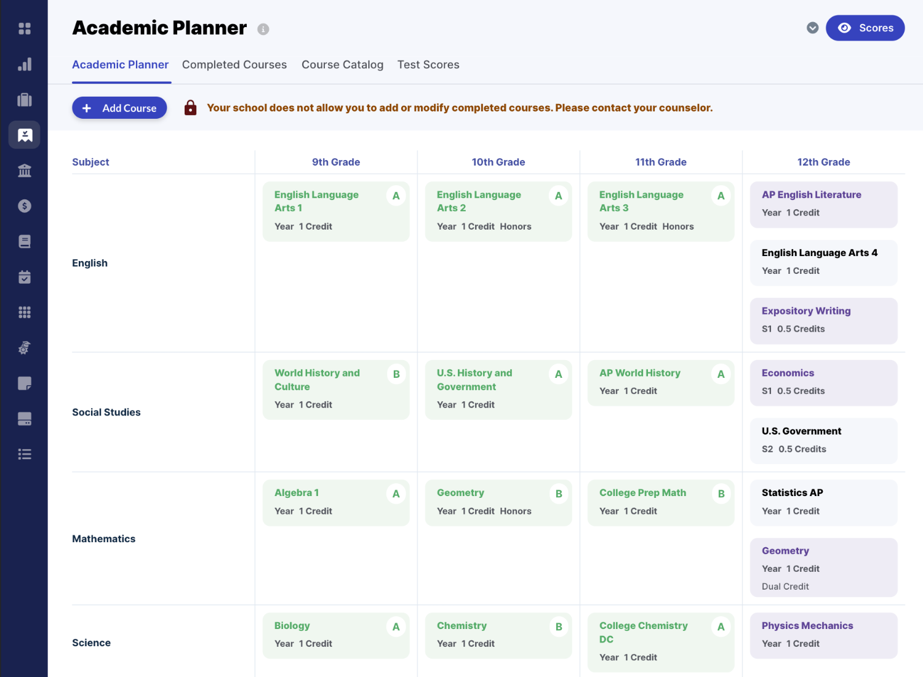Click the Add Course button
The image size is (923, 677).
[119, 108]
